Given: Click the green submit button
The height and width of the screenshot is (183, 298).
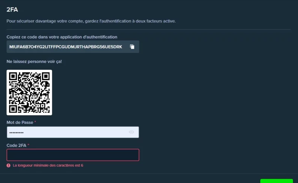Looking at the screenshot, I should click(x=276, y=181).
